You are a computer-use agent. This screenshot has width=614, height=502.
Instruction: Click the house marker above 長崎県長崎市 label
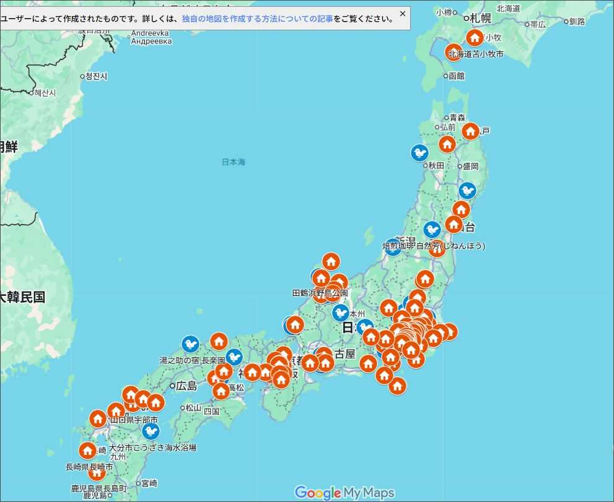(x=88, y=451)
